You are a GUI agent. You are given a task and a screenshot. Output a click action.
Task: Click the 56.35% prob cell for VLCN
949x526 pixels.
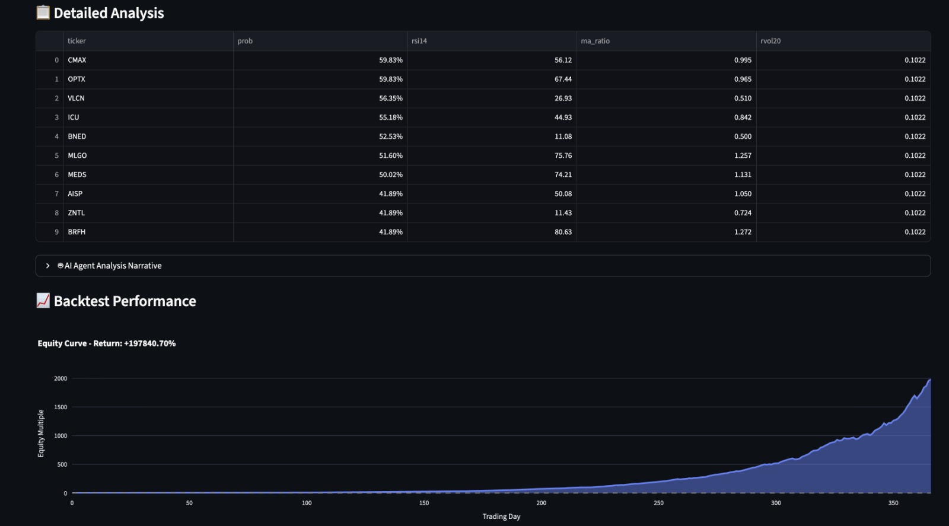320,98
